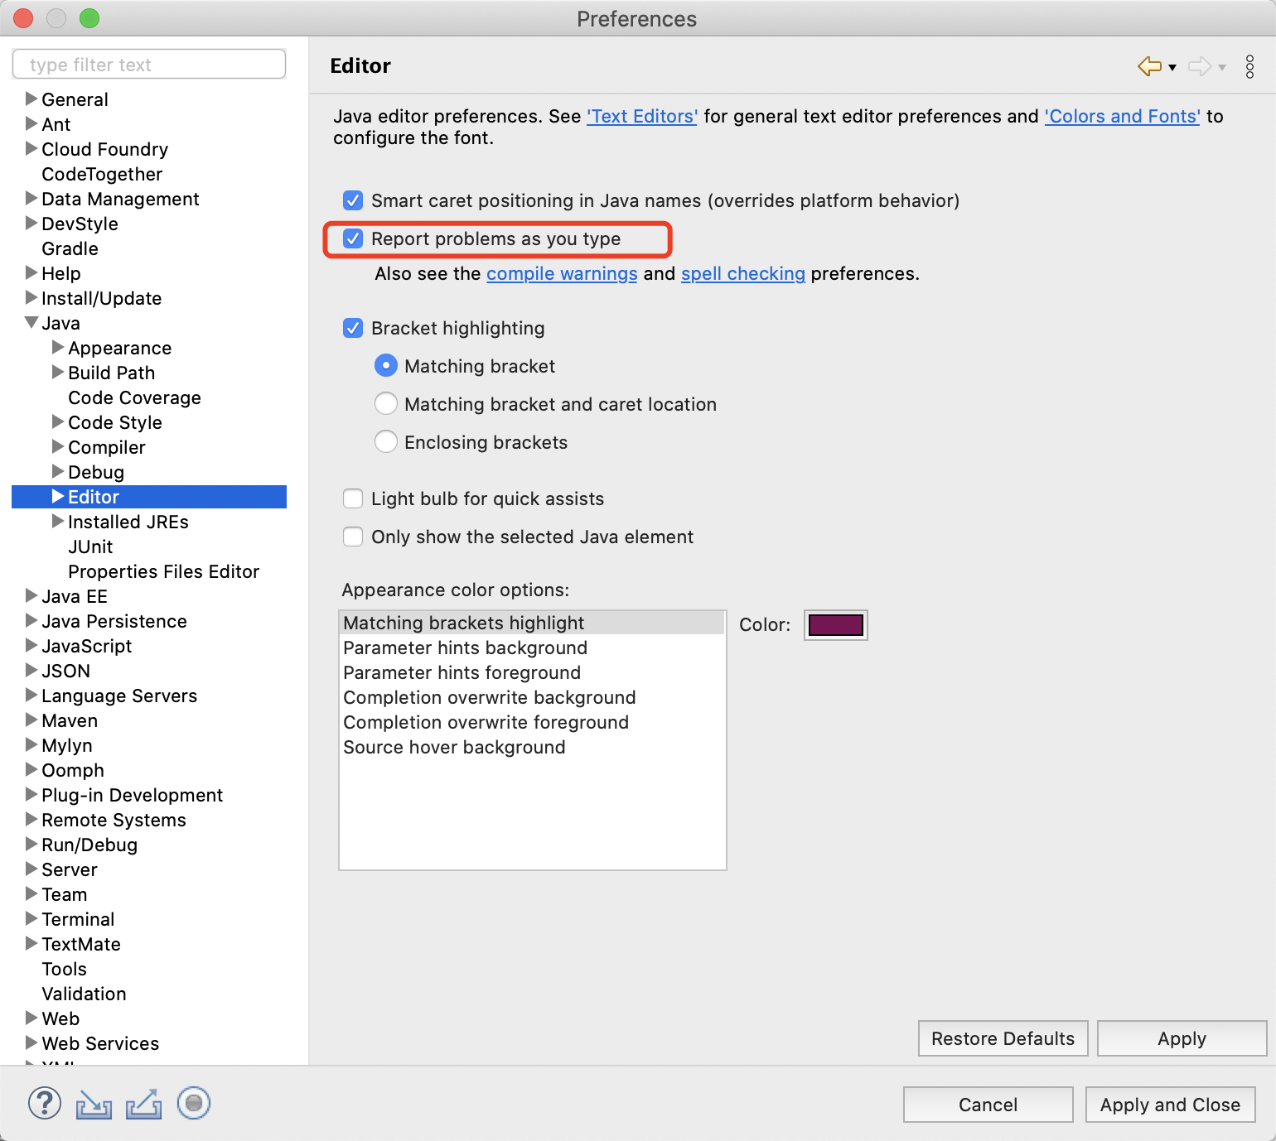Screen dimensions: 1276x1141
Task: Open the Web Services preferences page
Action: [x=100, y=1043]
